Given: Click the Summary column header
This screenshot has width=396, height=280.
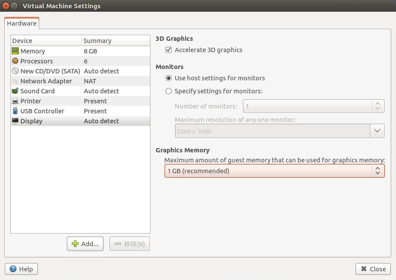Looking at the screenshot, I should [116, 41].
